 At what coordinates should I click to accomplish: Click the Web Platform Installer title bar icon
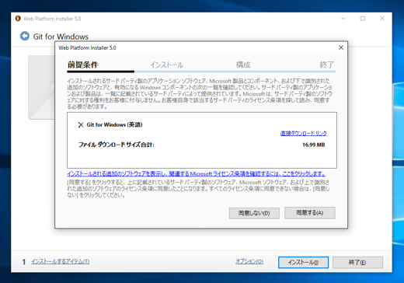[x=18, y=19]
